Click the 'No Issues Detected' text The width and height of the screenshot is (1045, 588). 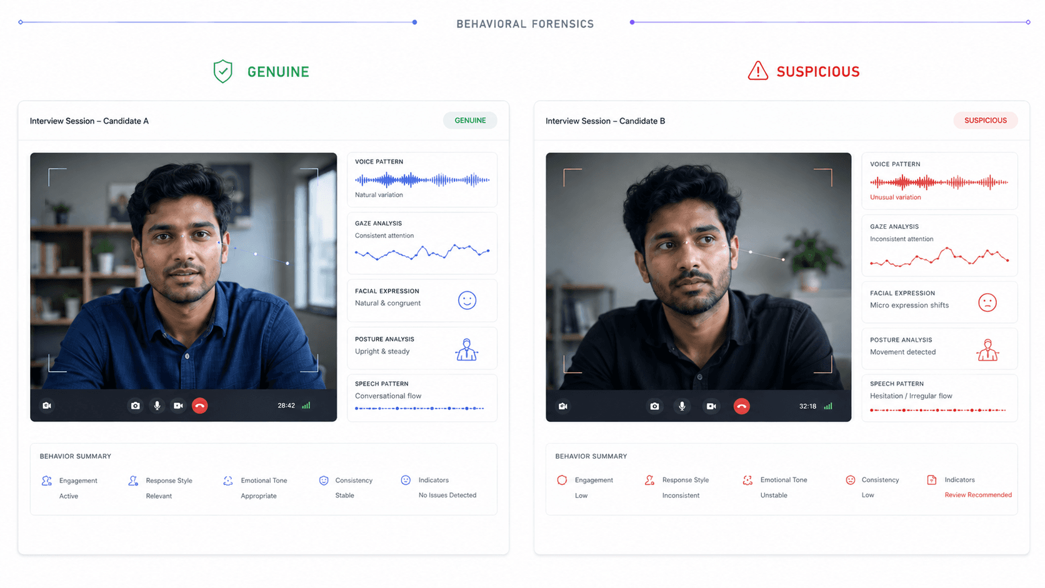447,496
